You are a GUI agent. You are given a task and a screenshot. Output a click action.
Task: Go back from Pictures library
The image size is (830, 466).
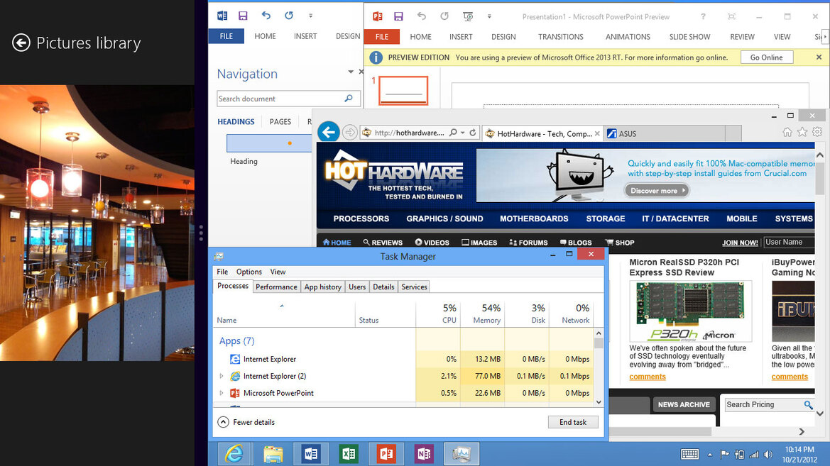(21, 43)
